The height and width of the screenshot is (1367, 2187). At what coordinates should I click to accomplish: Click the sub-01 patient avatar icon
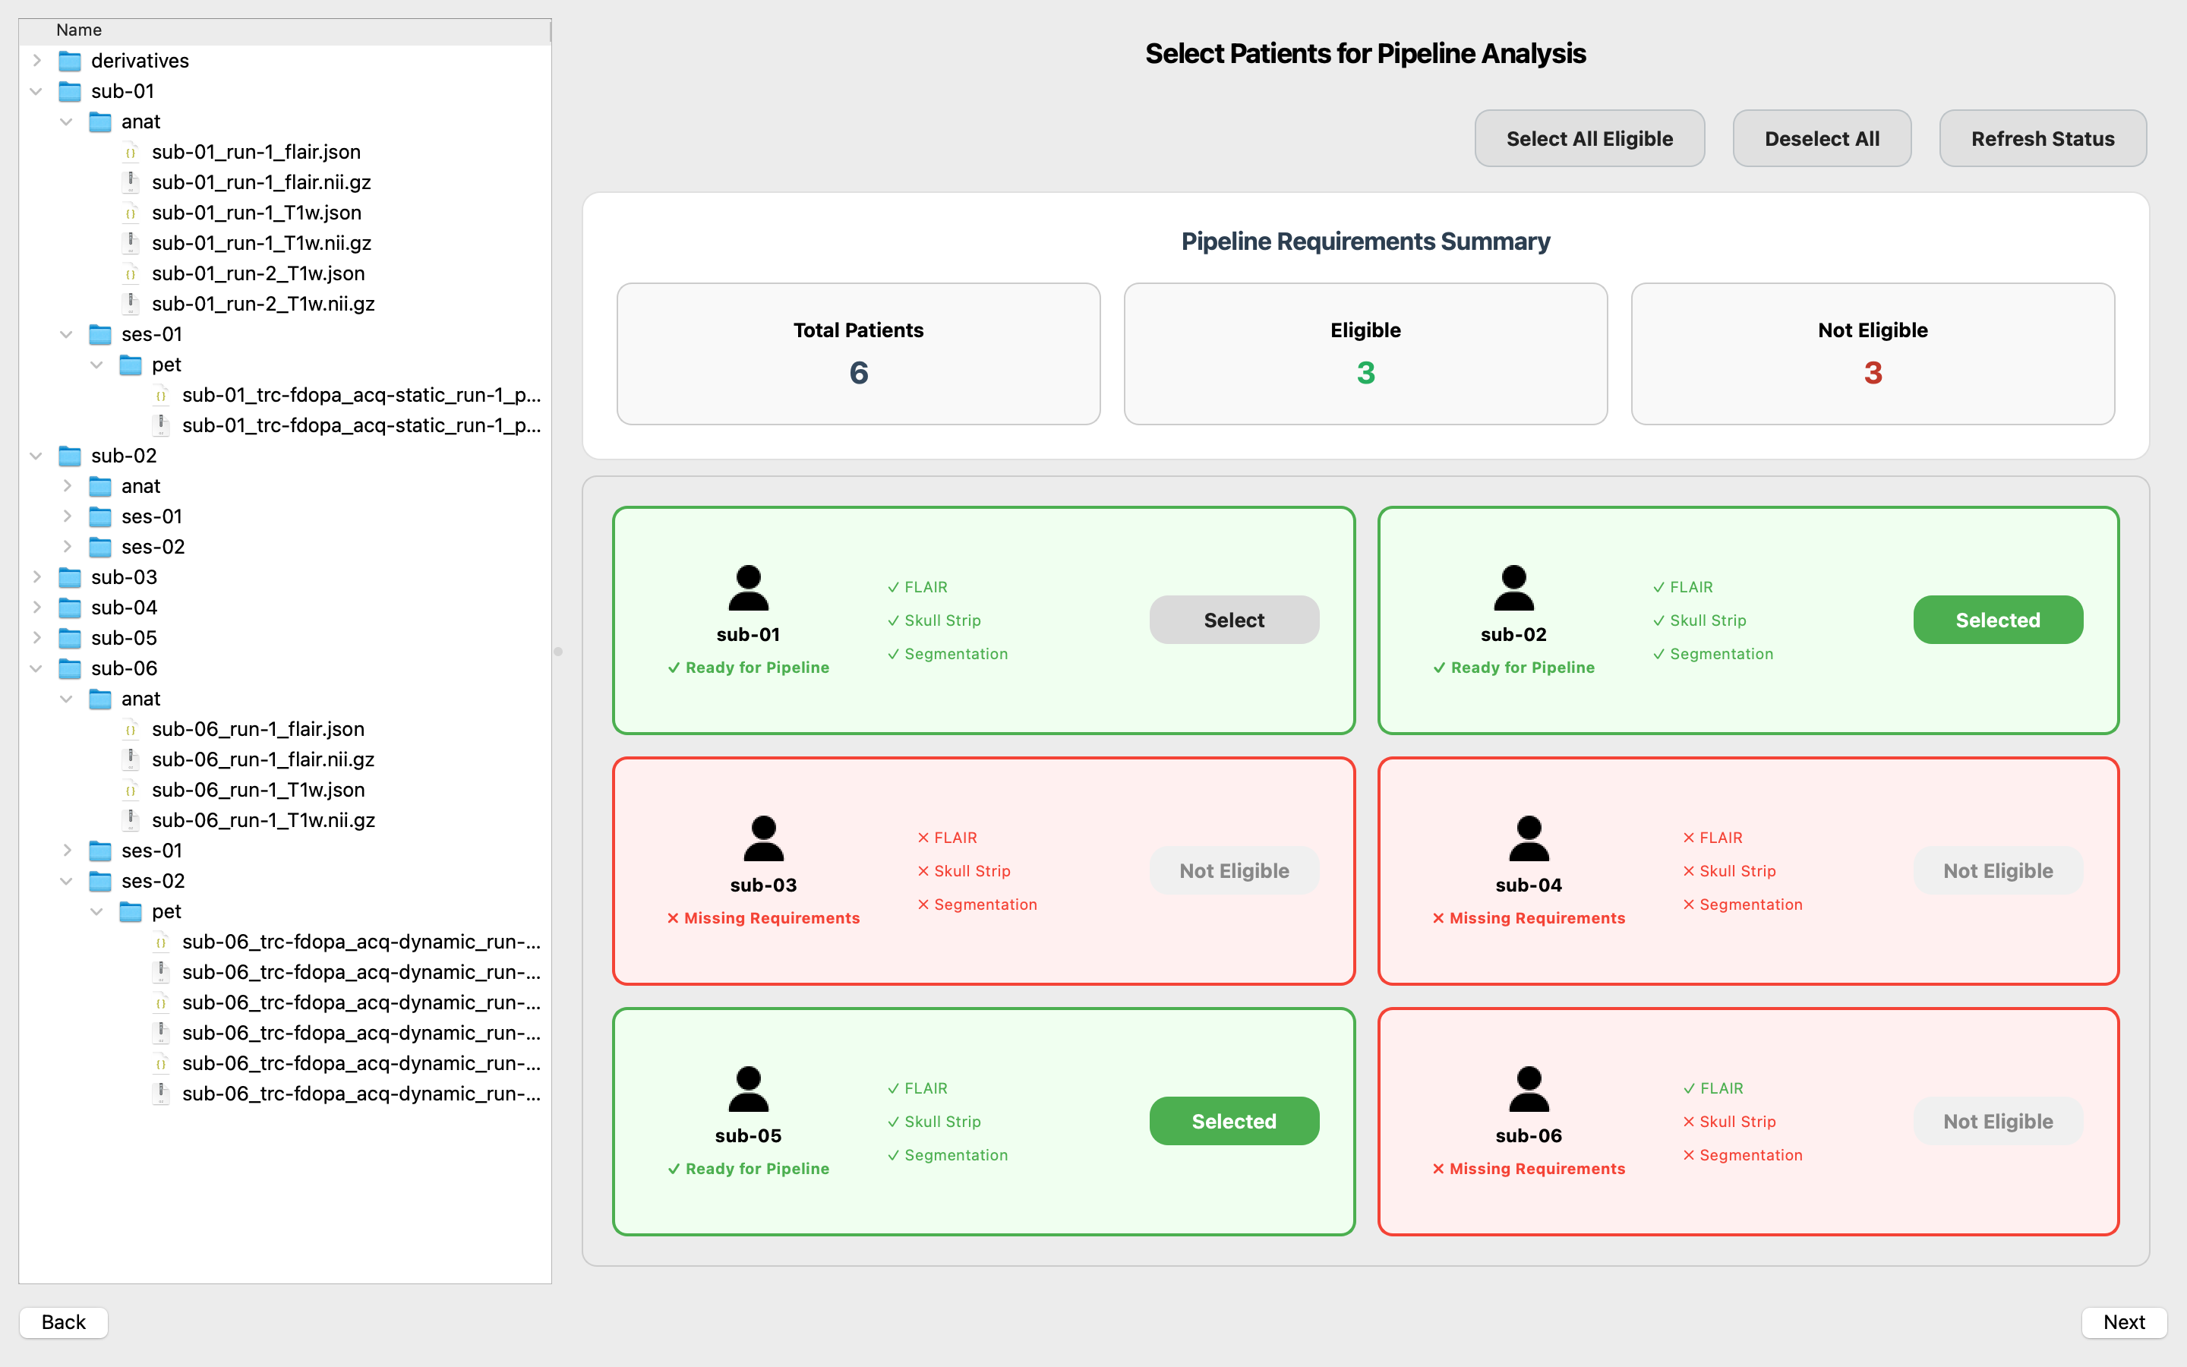[x=748, y=588]
